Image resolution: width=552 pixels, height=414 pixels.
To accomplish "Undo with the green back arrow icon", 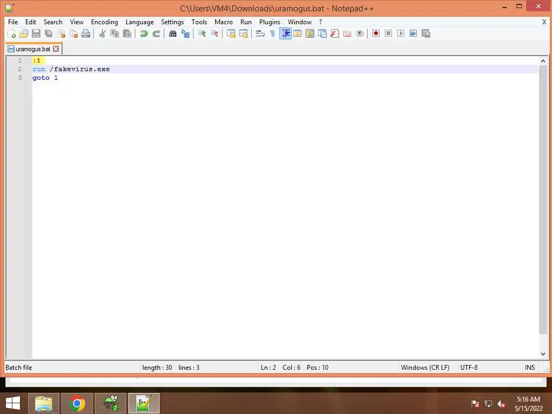I will click(143, 33).
